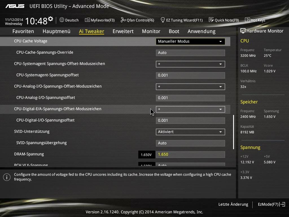Open MyFavorite(F3) menu
This screenshot has width=289, height=217.
[x=100, y=20]
